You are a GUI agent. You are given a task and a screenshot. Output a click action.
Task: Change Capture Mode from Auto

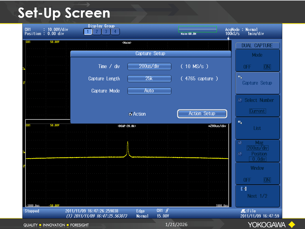[149, 91]
